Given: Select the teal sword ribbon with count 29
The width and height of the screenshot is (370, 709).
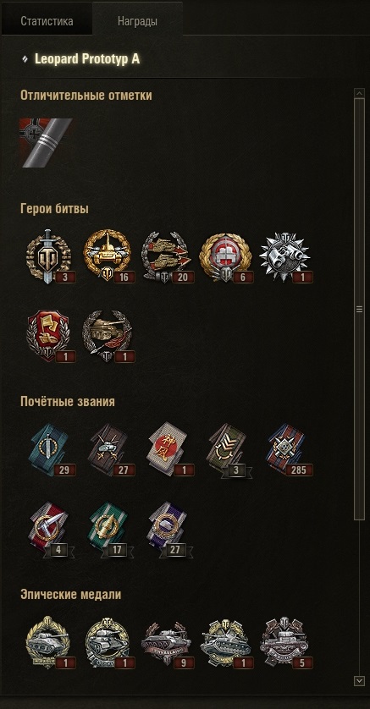Looking at the screenshot, I should [x=51, y=449].
